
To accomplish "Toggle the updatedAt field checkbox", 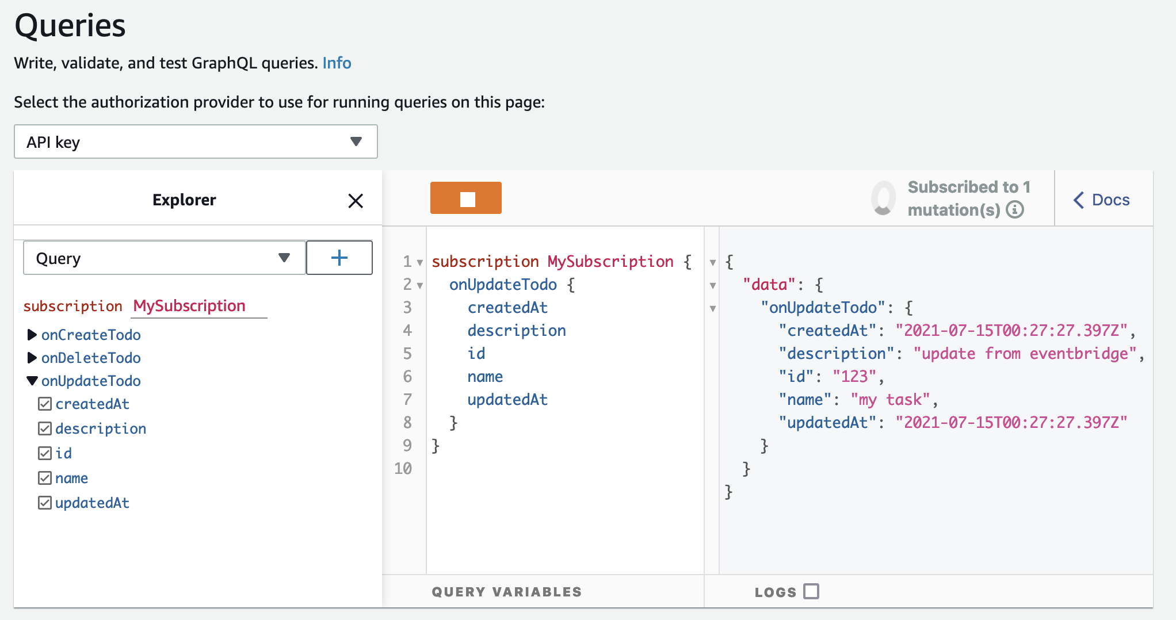I will pyautogui.click(x=45, y=503).
